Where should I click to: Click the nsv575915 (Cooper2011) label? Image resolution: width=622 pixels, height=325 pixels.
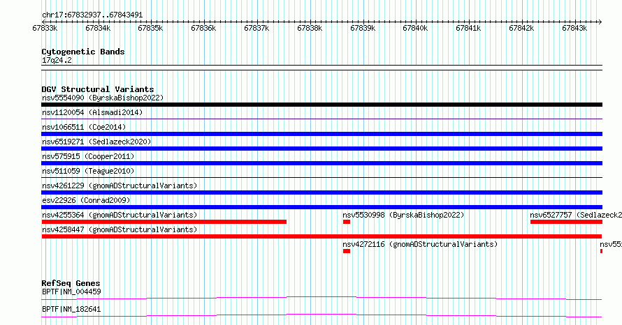coord(88,156)
